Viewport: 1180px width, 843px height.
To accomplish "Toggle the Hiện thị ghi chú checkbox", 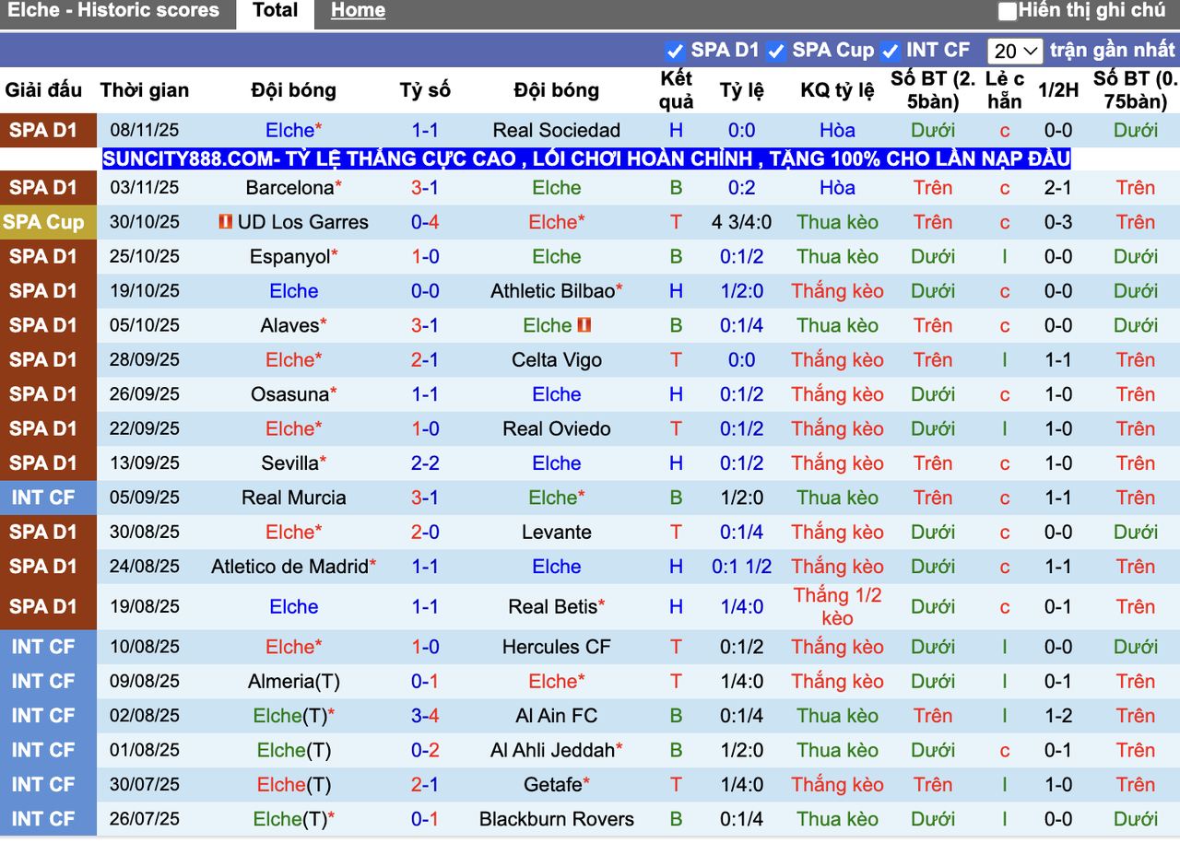I will coord(1008,11).
